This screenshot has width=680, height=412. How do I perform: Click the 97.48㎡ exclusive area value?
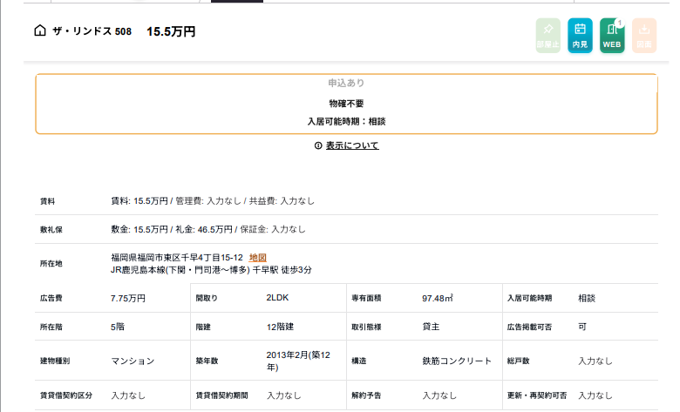[438, 298]
